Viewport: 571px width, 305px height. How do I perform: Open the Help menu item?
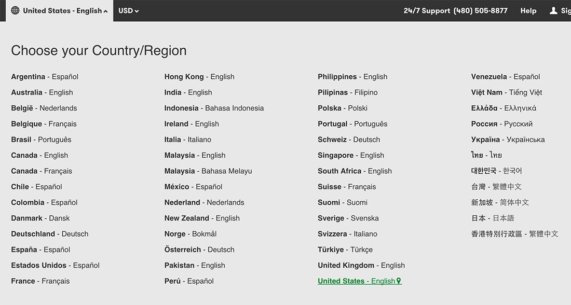(x=528, y=10)
